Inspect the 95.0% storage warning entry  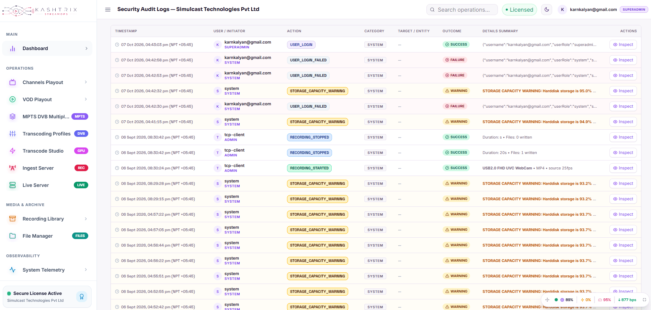(623, 91)
